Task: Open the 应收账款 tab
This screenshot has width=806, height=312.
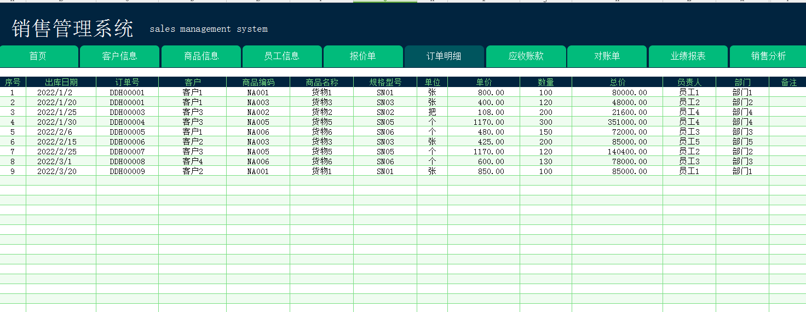Action: [526, 56]
